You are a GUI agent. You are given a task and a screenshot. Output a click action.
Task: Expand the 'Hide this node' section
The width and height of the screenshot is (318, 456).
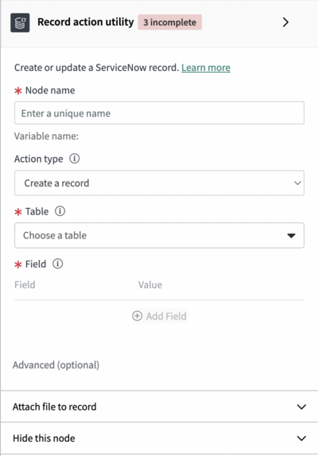click(159, 438)
